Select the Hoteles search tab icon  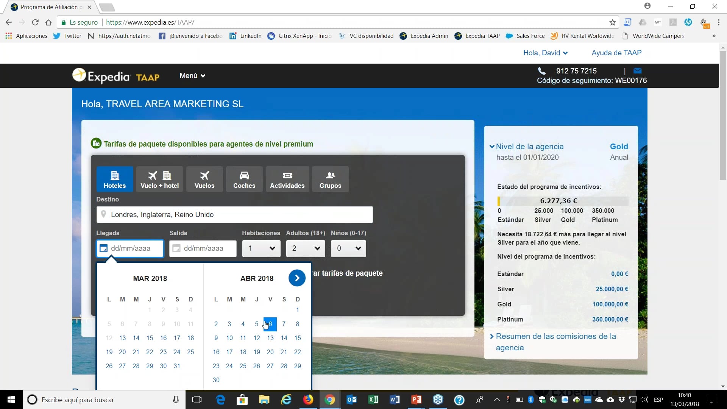[x=115, y=175]
